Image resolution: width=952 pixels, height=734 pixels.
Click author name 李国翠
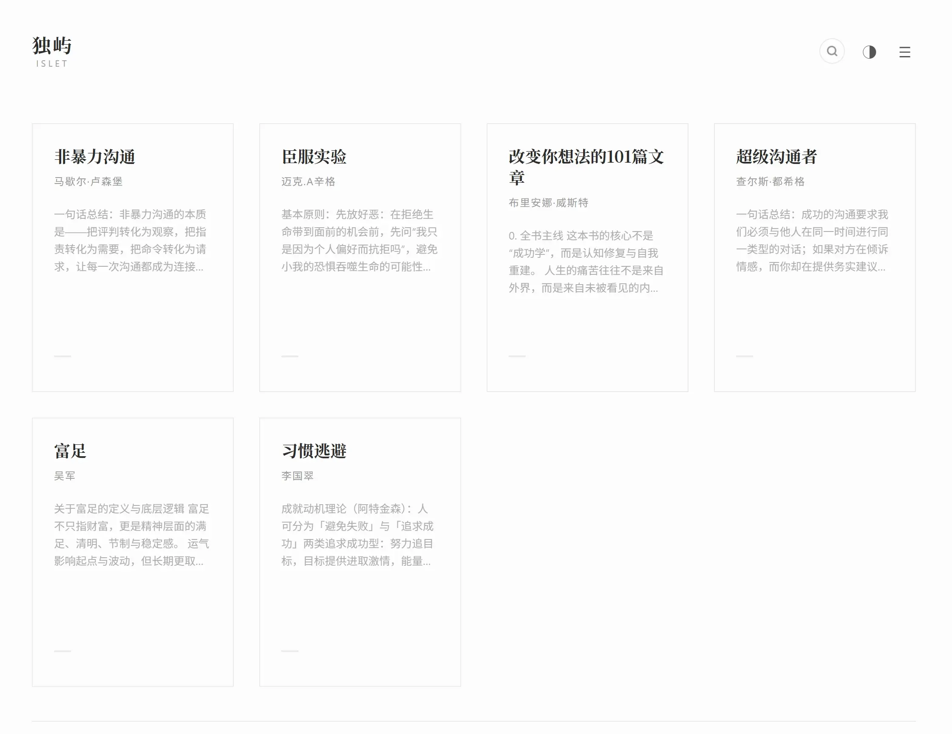point(297,476)
